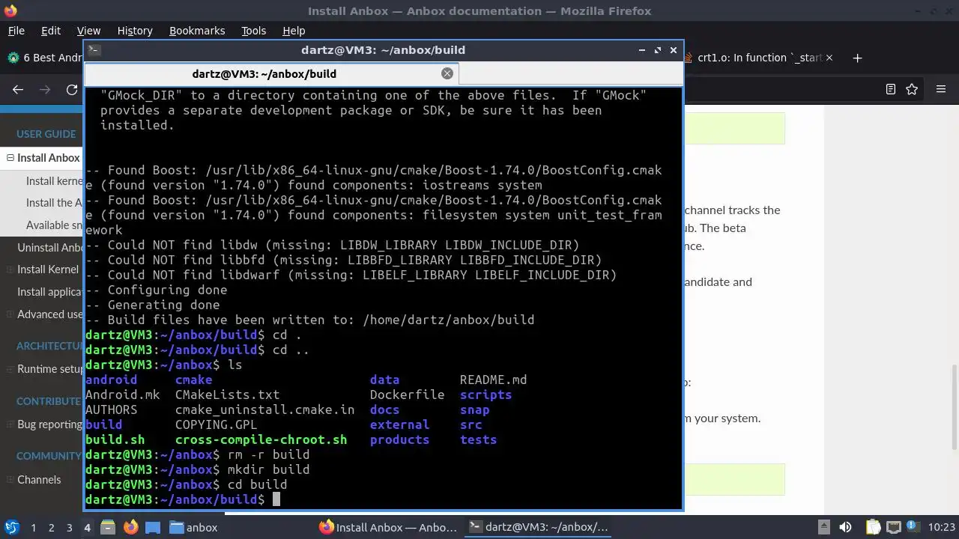Open the History menu
This screenshot has height=539, width=959.
[135, 31]
